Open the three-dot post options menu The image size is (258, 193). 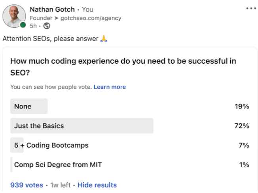coord(251,8)
